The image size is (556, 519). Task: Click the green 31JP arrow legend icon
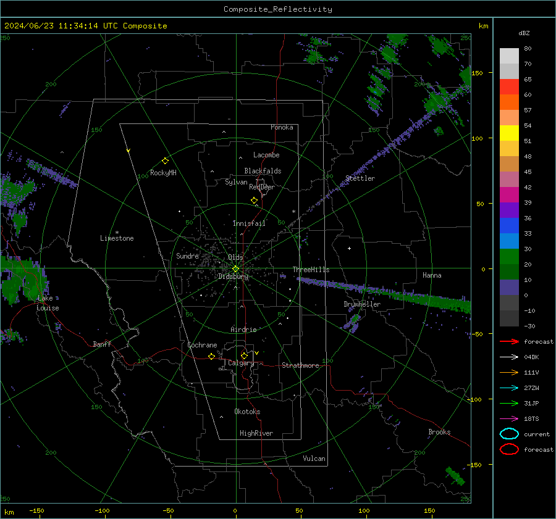pyautogui.click(x=509, y=403)
